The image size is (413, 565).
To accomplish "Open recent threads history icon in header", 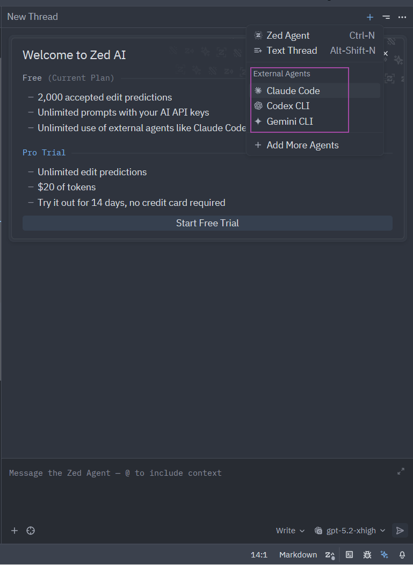I will point(386,17).
